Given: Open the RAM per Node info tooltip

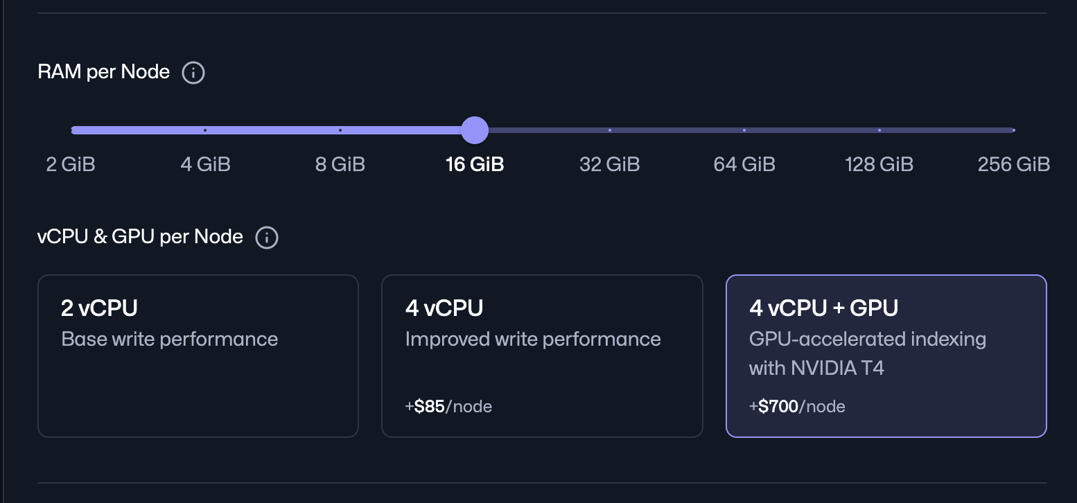Looking at the screenshot, I should click(193, 72).
